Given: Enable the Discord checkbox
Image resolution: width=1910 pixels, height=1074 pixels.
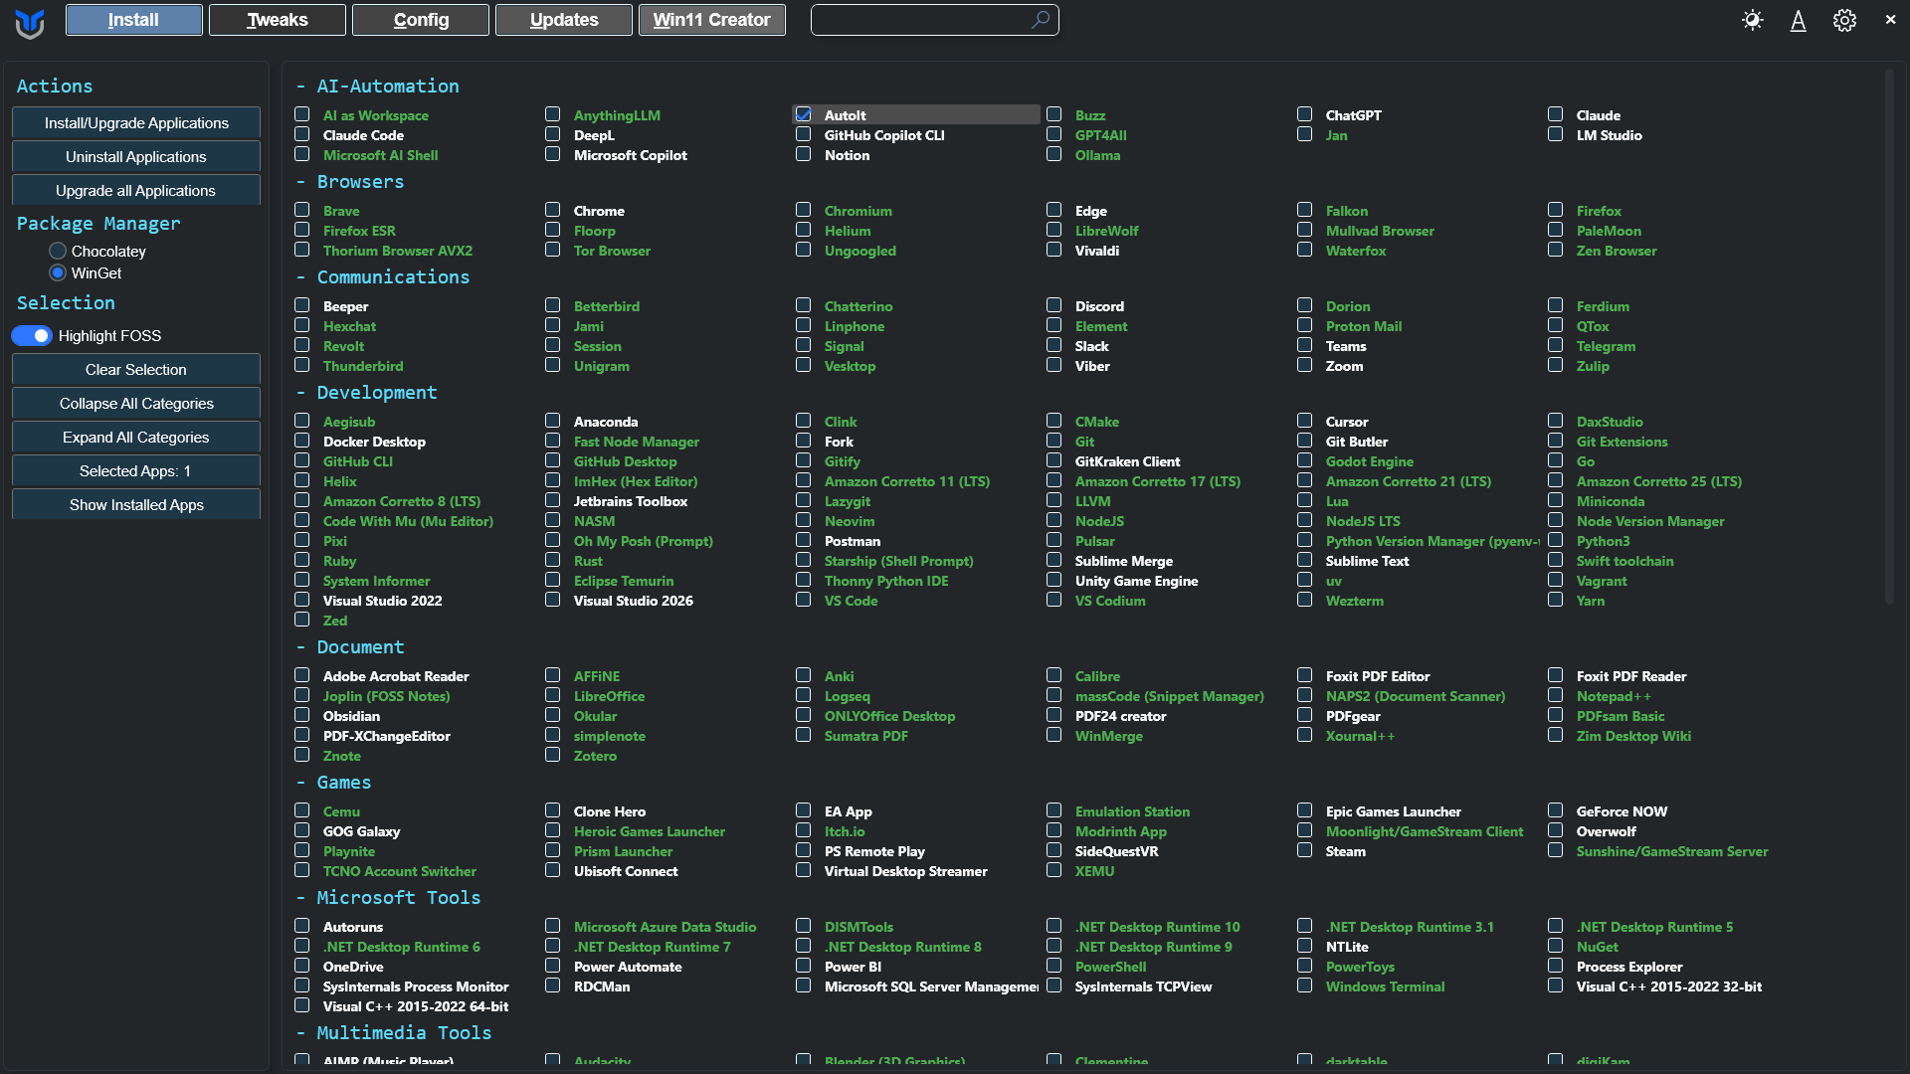Looking at the screenshot, I should pos(1054,305).
